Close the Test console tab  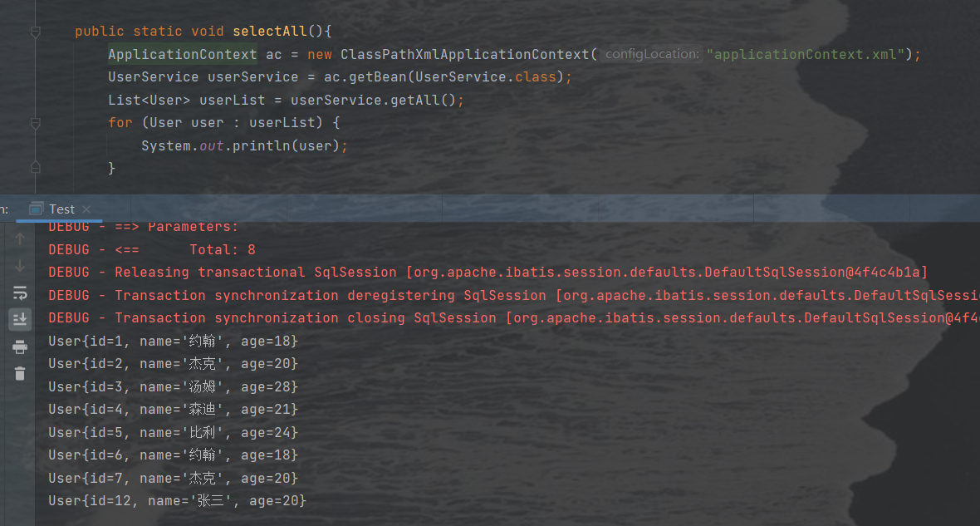point(88,209)
